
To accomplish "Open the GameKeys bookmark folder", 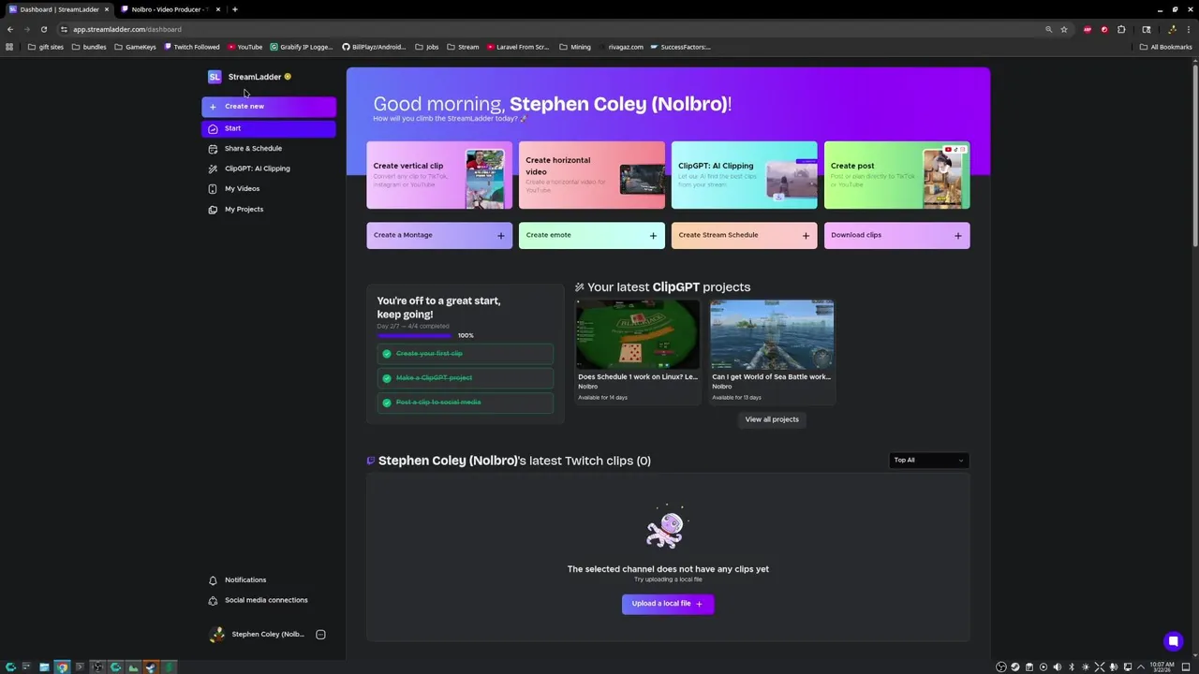I will tap(135, 47).
